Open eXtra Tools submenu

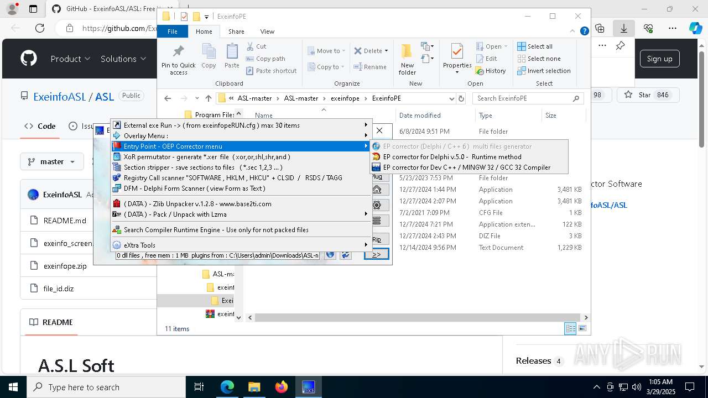[x=241, y=245]
